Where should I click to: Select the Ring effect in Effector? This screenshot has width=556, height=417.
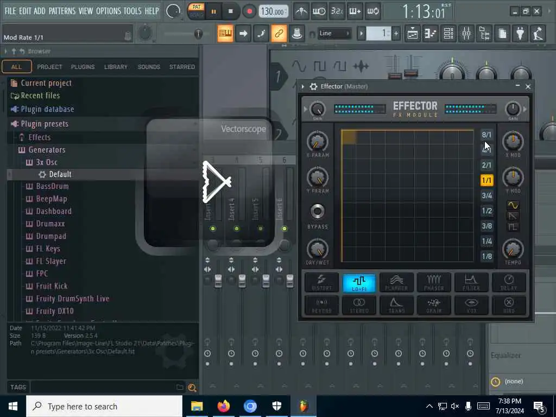pyautogui.click(x=509, y=305)
